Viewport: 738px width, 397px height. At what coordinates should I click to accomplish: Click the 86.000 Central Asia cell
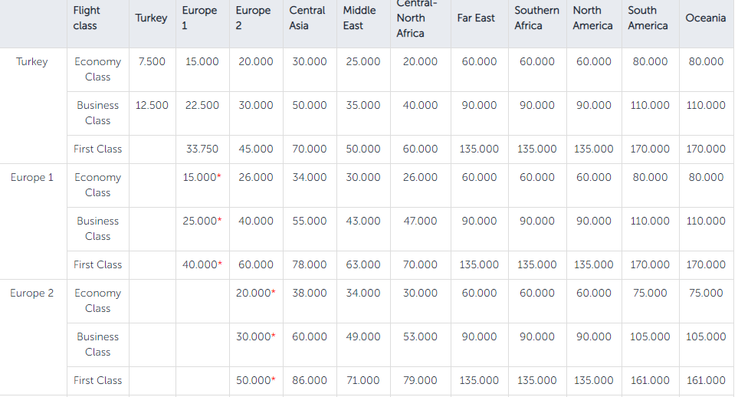pyautogui.click(x=309, y=381)
